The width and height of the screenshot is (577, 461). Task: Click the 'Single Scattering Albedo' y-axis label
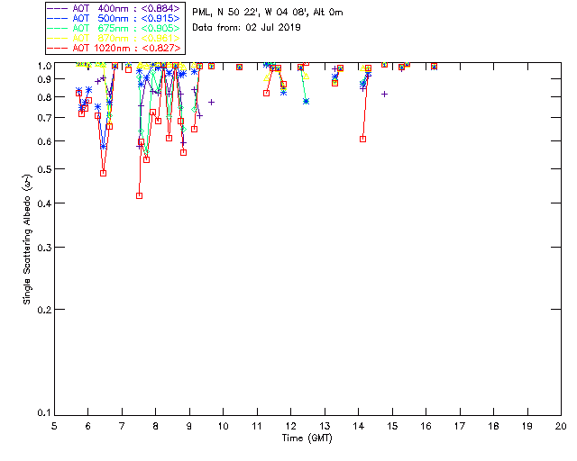coord(27,240)
